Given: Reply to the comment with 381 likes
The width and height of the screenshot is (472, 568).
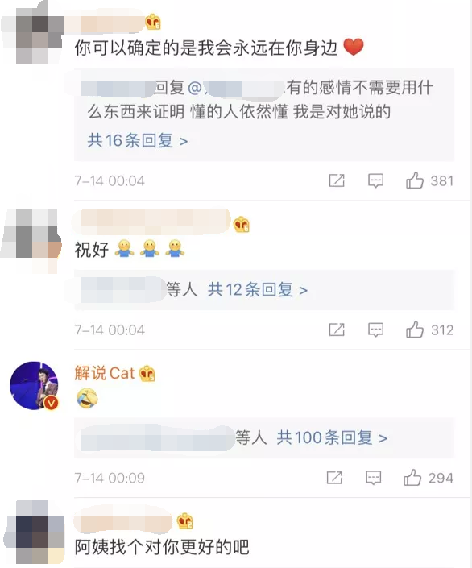Looking at the screenshot, I should coord(375,180).
